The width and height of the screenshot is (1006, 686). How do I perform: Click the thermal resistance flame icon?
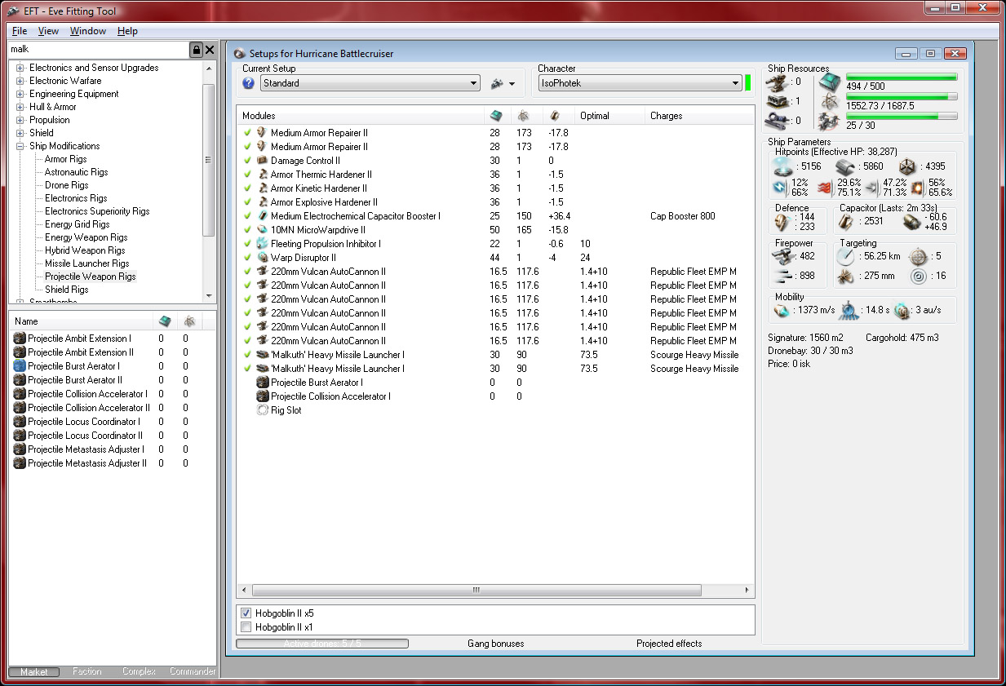coord(824,188)
